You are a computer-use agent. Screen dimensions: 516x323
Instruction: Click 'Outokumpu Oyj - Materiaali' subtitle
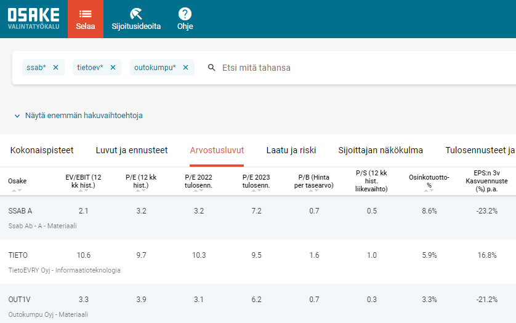(x=48, y=314)
